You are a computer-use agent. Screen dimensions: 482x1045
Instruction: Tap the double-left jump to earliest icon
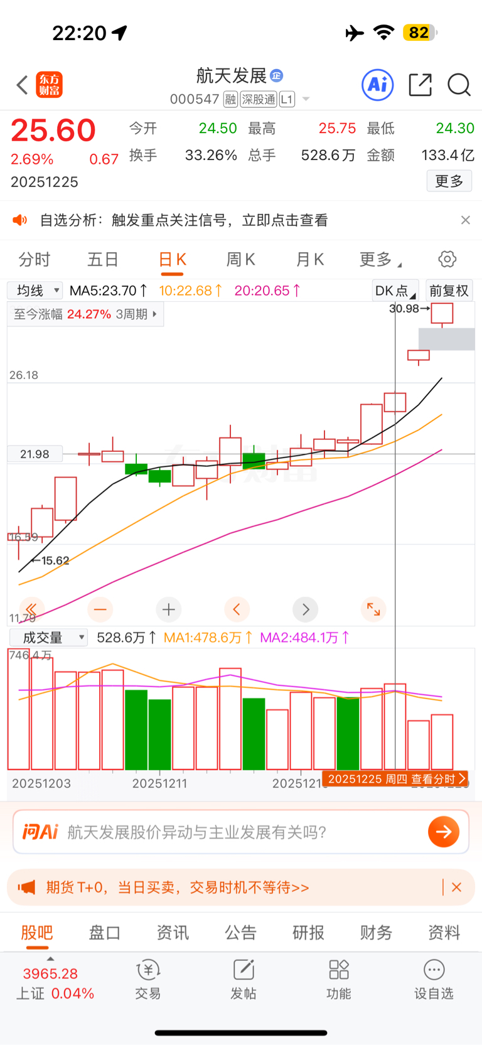pos(31,609)
